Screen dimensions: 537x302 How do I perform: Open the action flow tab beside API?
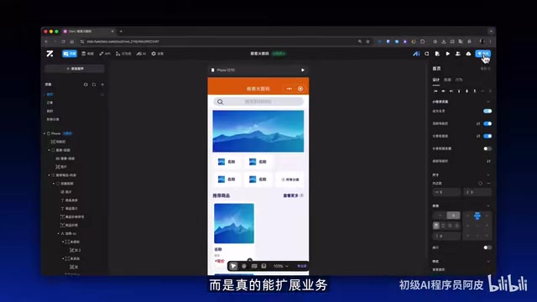click(x=123, y=54)
